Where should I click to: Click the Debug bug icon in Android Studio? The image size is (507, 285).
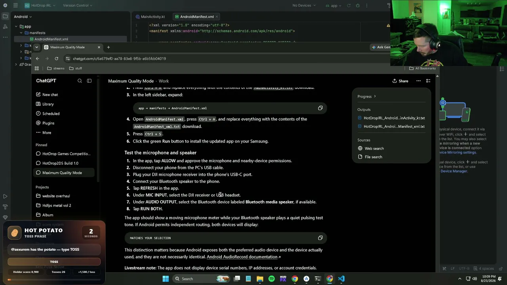358,6
